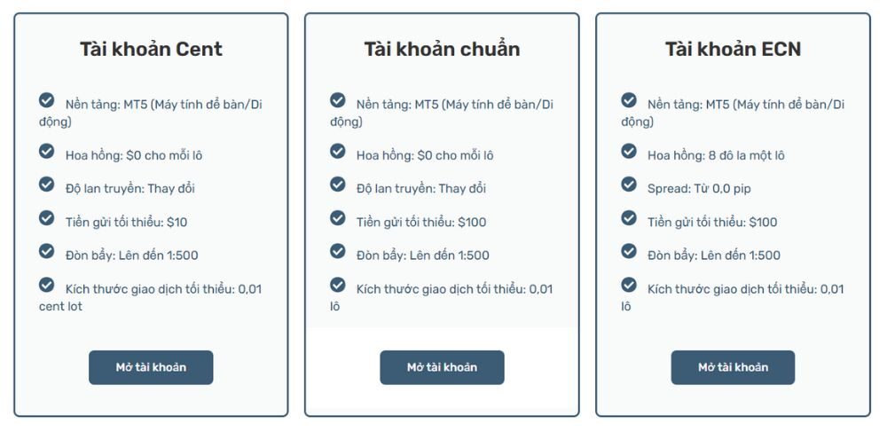Click checkmark beside Cent 'Kích thước giao dịch tối thiểu'
Screen dimensions: 887x432
click(47, 285)
